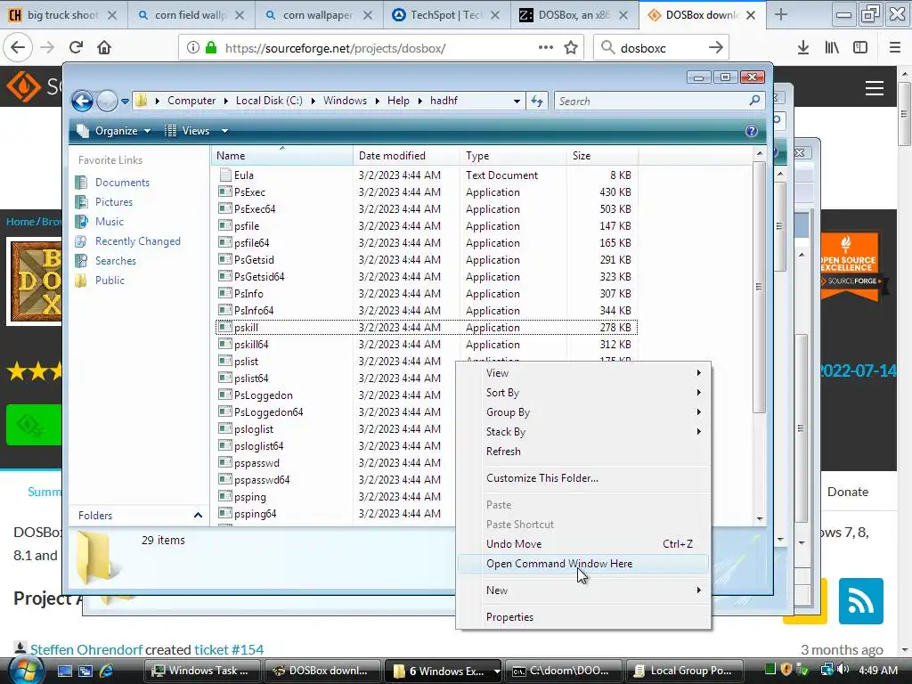Click Windows in the Explorer breadcrumb path
Viewport: 912px width, 684px height.
pos(345,101)
